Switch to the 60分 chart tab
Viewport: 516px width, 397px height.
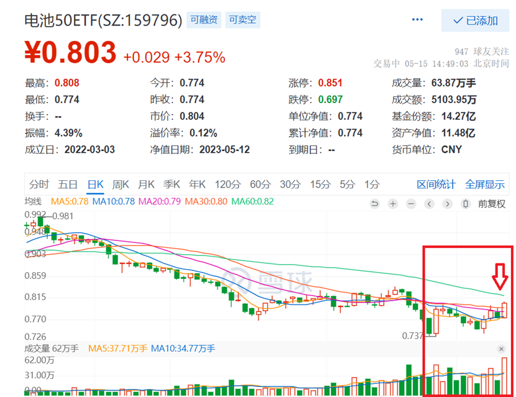pos(260,185)
